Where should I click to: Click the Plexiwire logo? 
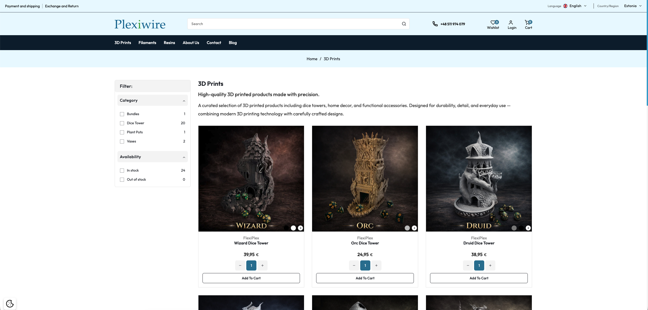coord(140,24)
